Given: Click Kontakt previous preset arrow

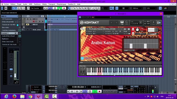Looking at the screenshot, I should (111, 23).
